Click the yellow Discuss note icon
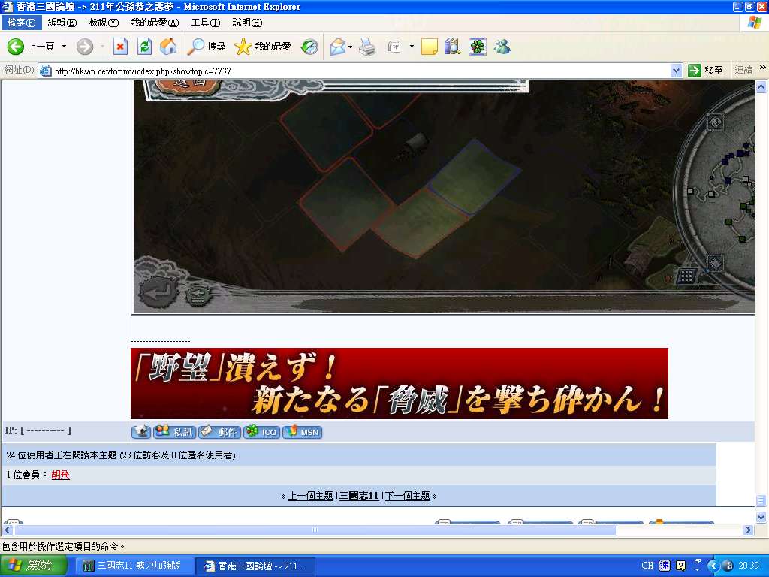The height and width of the screenshot is (577, 769). [x=429, y=47]
